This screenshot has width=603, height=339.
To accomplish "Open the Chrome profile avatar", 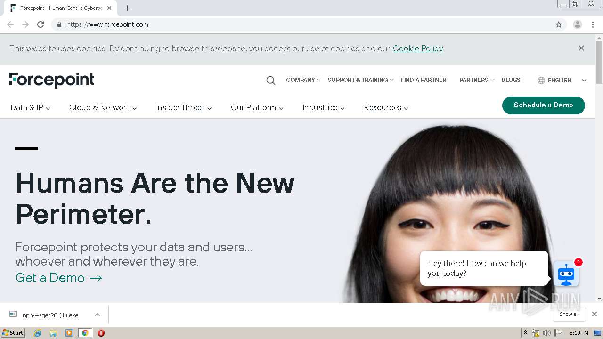I will click(578, 24).
